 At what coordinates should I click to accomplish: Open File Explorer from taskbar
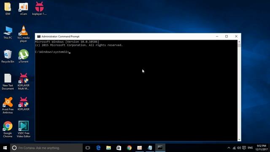[x=108, y=148]
